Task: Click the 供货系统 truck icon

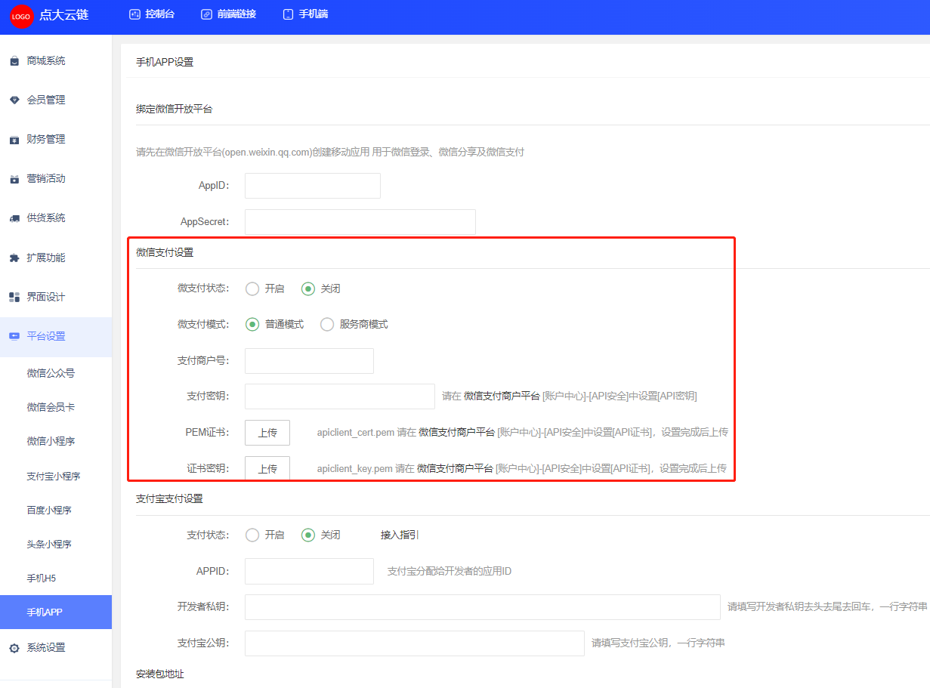Action: click(14, 218)
